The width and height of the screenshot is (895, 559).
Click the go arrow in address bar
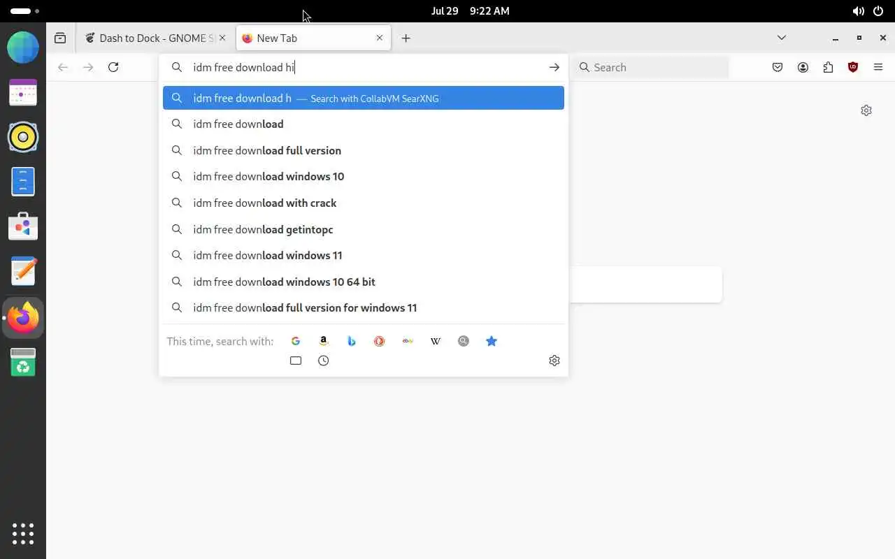pos(554,67)
